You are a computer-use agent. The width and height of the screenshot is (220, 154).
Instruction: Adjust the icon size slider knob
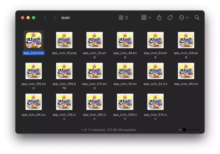point(184,130)
